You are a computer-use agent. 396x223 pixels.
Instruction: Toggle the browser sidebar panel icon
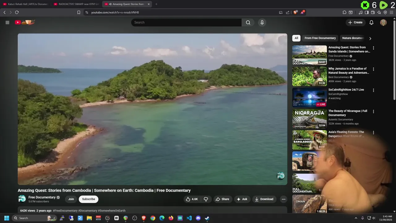pyautogui.click(x=367, y=12)
